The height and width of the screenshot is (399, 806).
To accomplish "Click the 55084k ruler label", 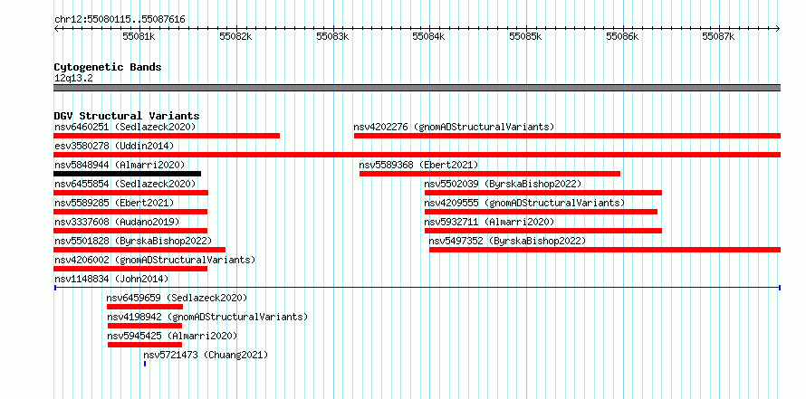I will pyautogui.click(x=429, y=36).
